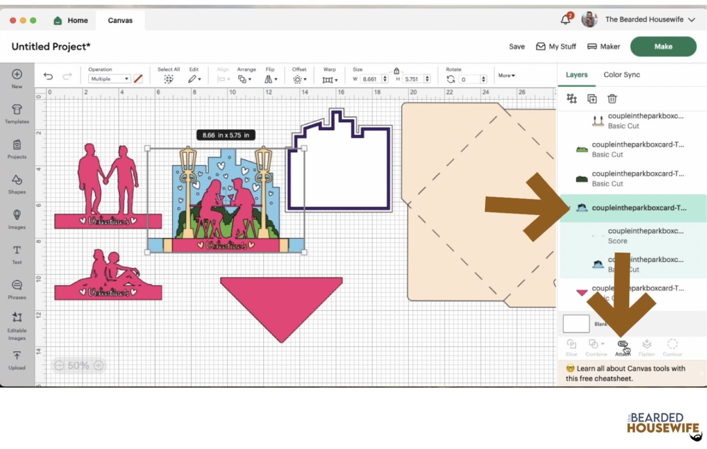Select the Shapes tool in sidebar
Viewport: 707px width, 449px height.
(17, 184)
